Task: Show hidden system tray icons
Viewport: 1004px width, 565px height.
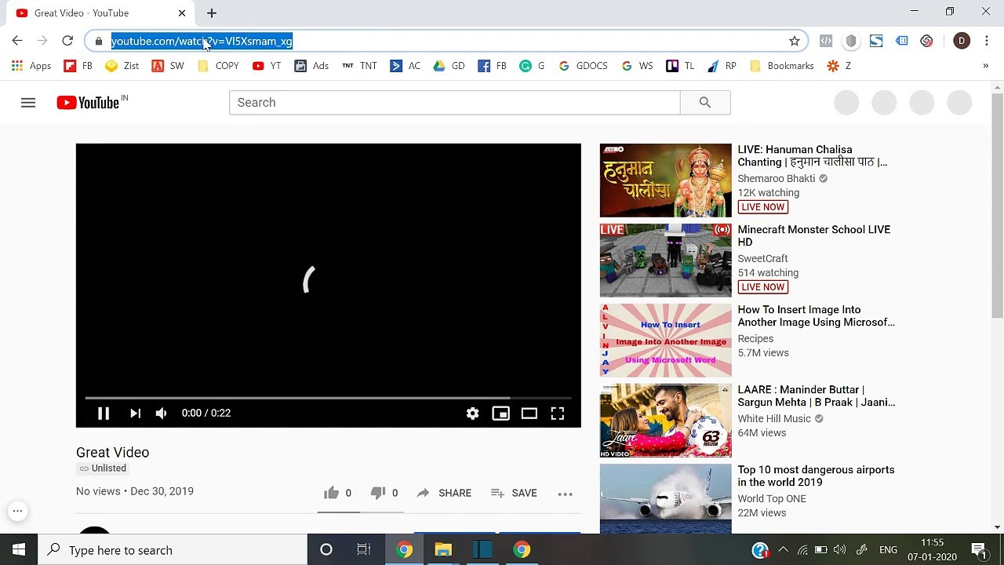Action: click(783, 550)
